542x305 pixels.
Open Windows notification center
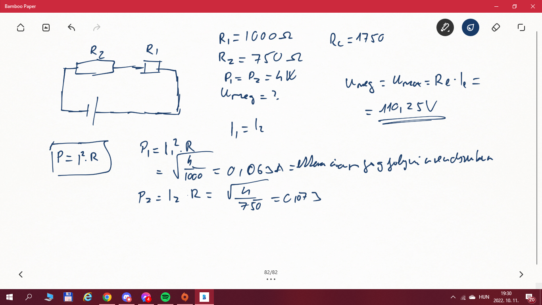[x=530, y=297]
